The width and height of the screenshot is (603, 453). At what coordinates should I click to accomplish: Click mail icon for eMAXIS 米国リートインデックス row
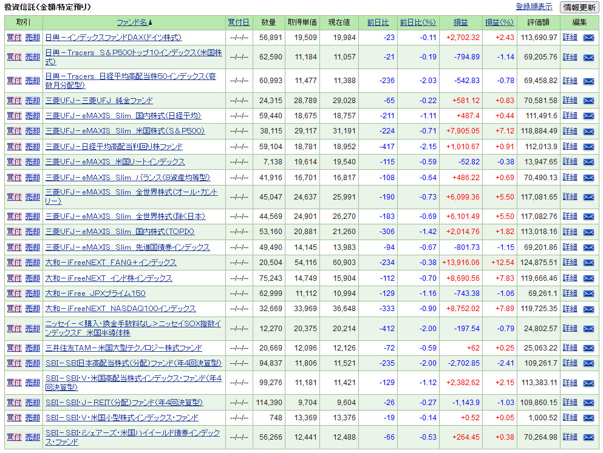(588, 162)
